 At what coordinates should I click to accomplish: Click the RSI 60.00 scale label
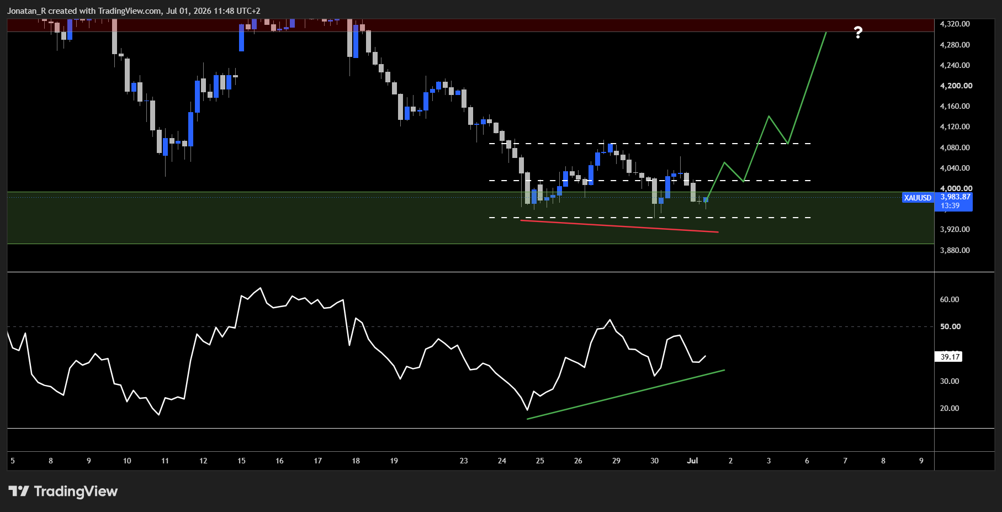pyautogui.click(x=950, y=299)
